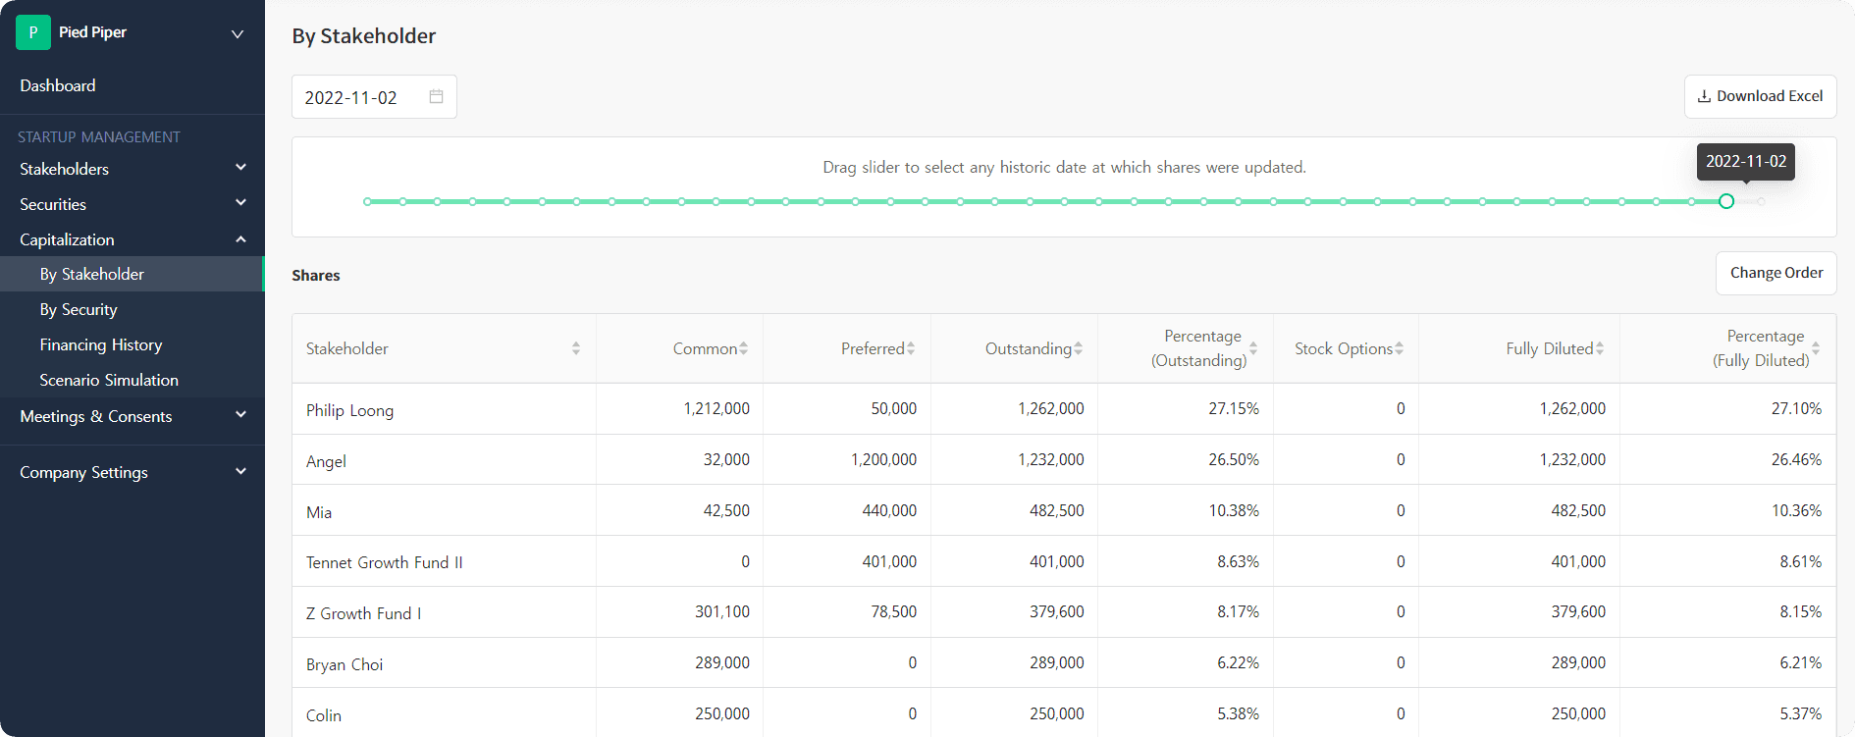Sort by Stakeholder column arrows
The image size is (1855, 737).
(576, 348)
